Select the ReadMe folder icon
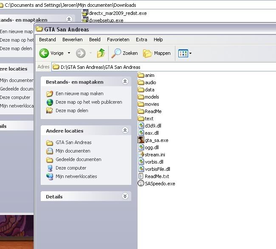 point(141,111)
